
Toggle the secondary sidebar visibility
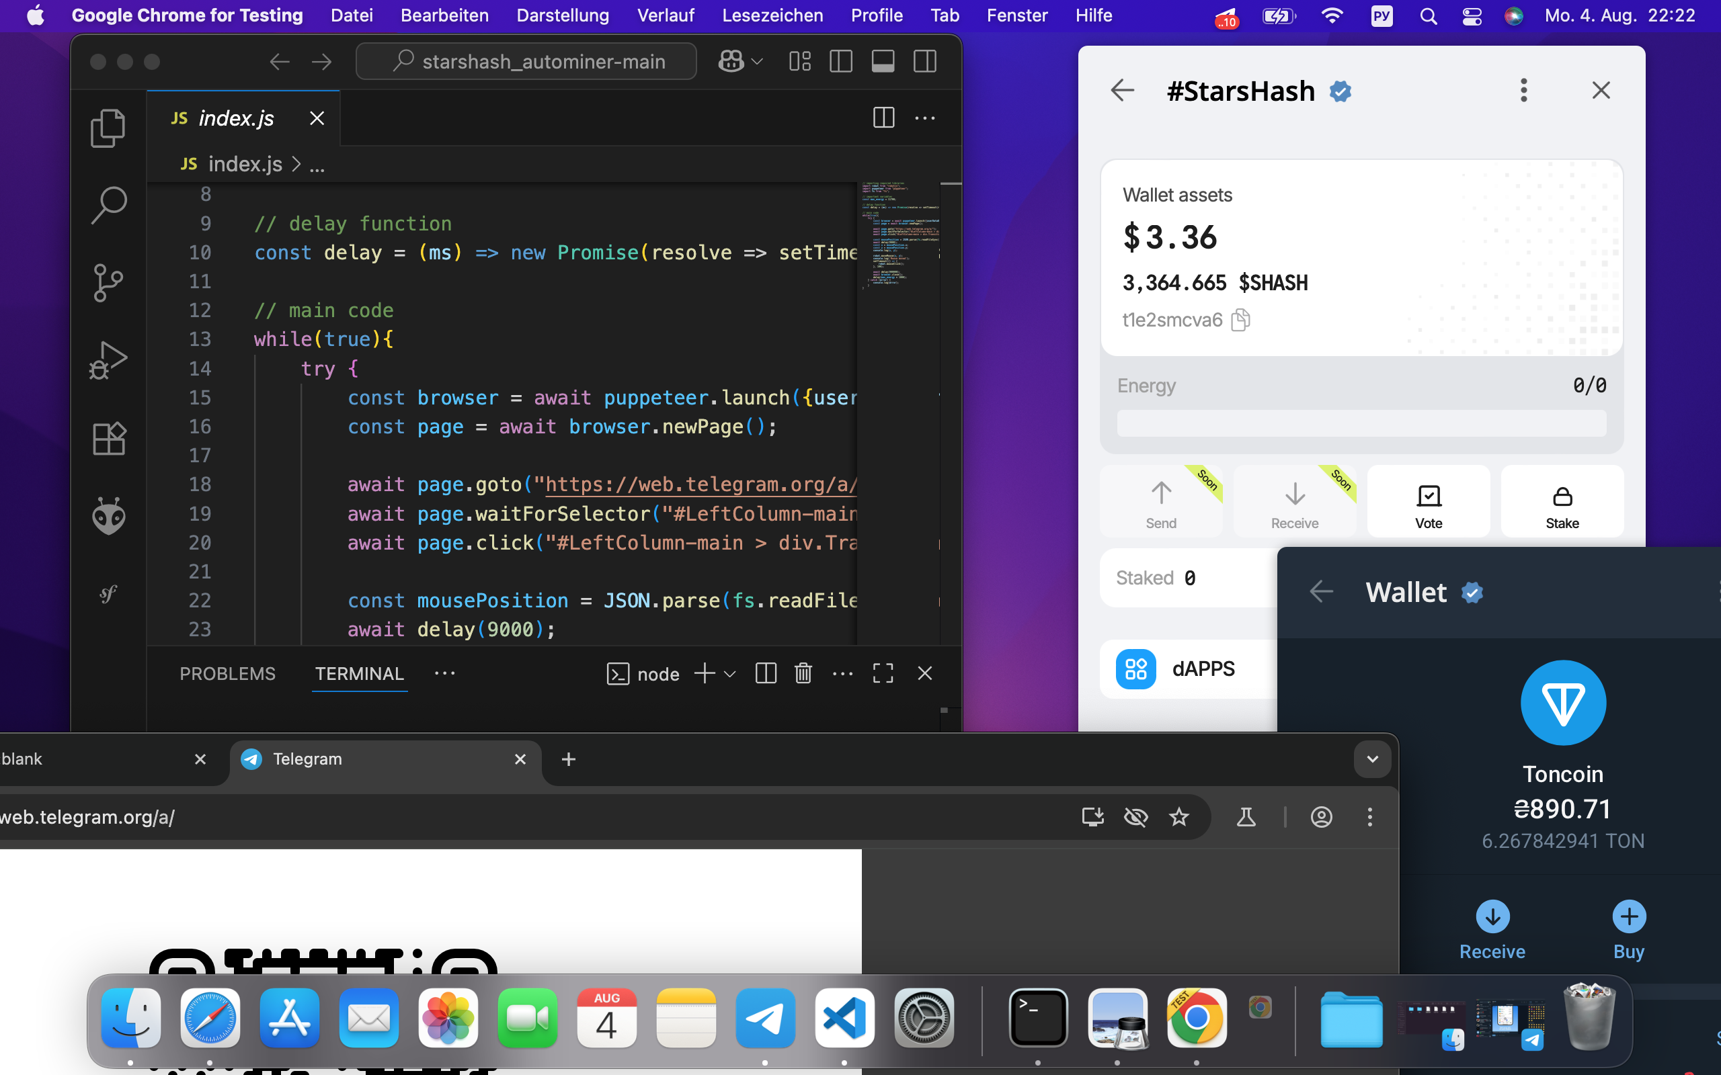[924, 62]
